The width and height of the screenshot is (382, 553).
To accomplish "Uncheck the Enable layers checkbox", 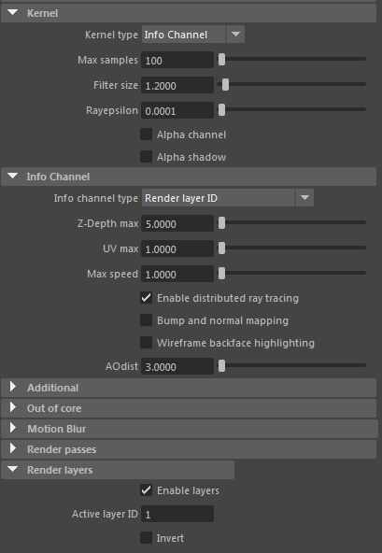I will [146, 490].
